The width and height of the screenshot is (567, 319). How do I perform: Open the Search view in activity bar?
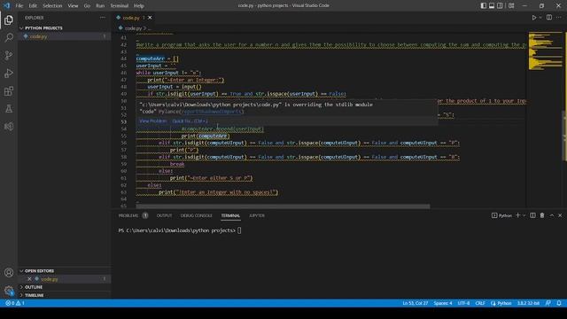[9, 37]
